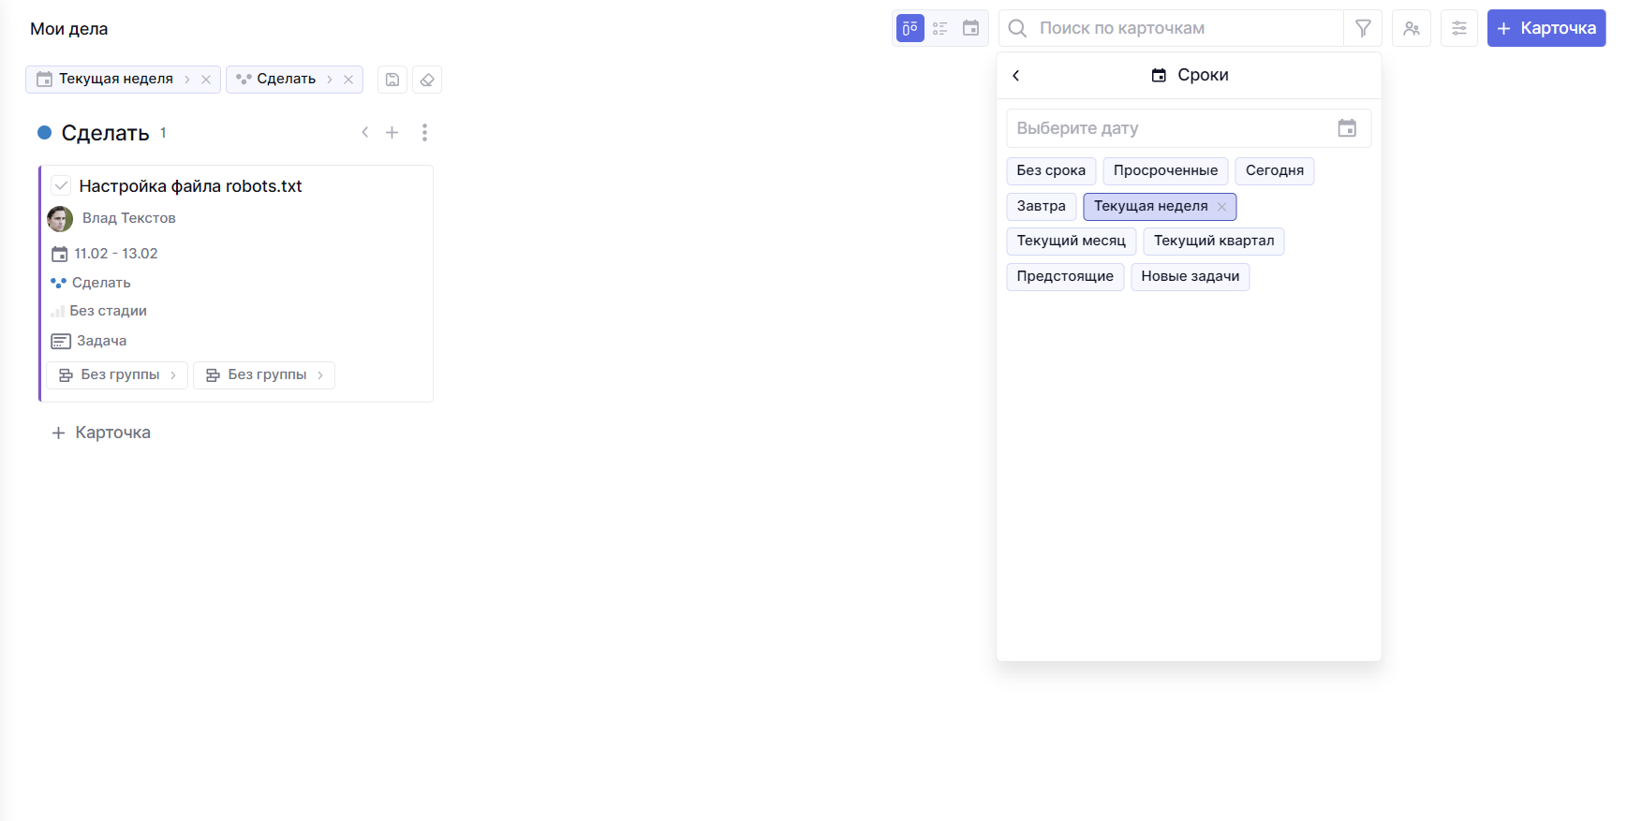1627x821 pixels.
Task: Expand the first Без группы dropdown on the card
Action: [118, 374]
